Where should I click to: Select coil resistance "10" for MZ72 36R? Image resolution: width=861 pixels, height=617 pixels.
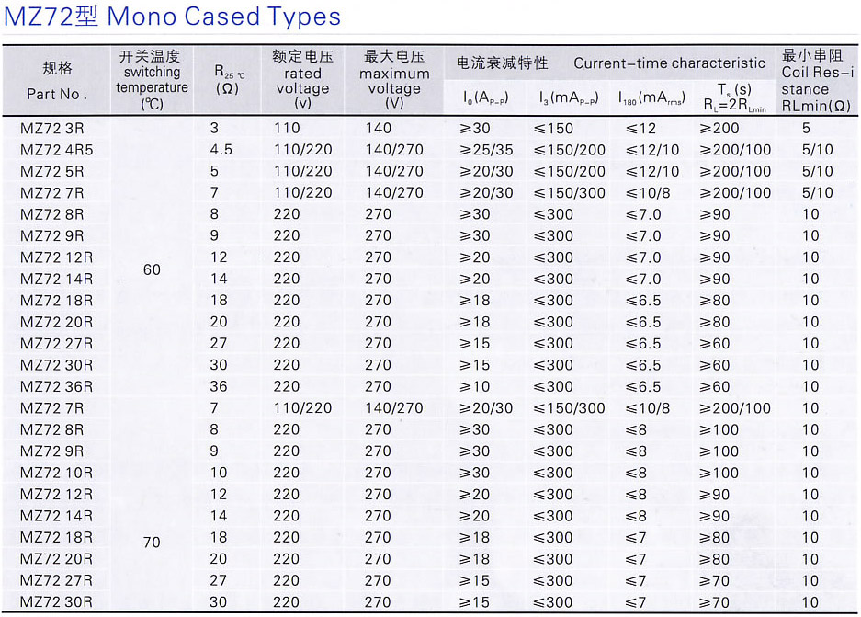[811, 387]
